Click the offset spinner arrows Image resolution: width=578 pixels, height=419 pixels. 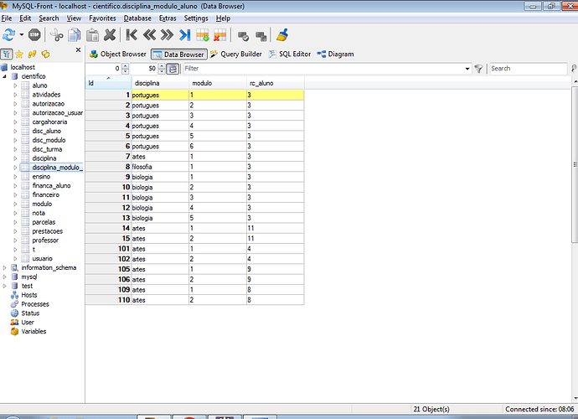coord(126,69)
